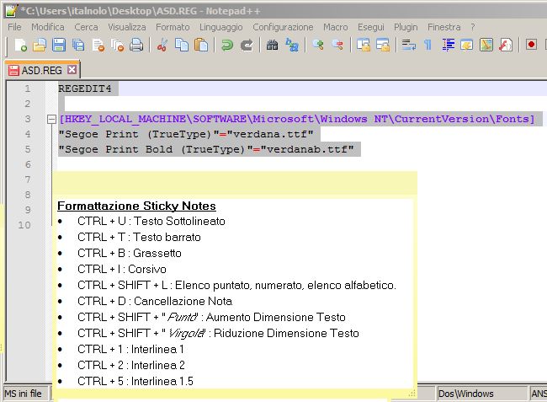Click the Copy toolbar icon

(x=182, y=45)
